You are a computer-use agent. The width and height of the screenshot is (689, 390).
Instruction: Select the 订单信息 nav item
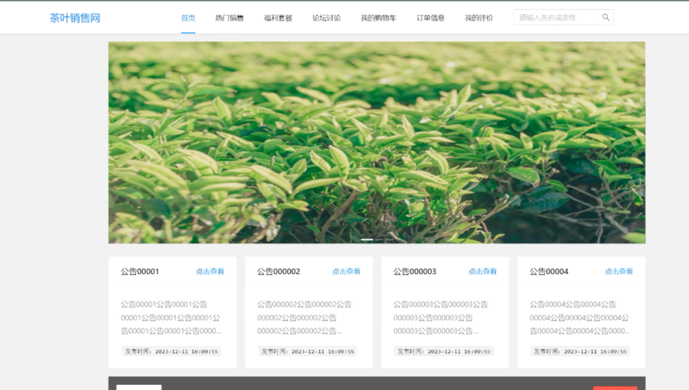pyautogui.click(x=430, y=17)
